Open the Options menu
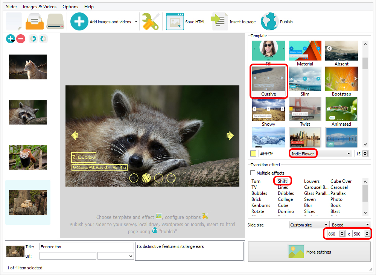Viewport: 376px width, 275px height. pyautogui.click(x=70, y=7)
